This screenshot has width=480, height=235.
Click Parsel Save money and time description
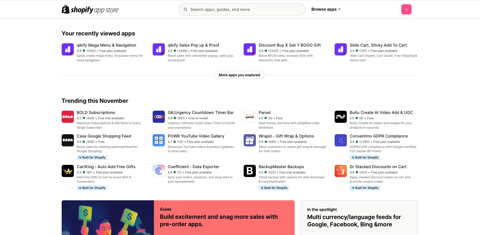(289, 125)
